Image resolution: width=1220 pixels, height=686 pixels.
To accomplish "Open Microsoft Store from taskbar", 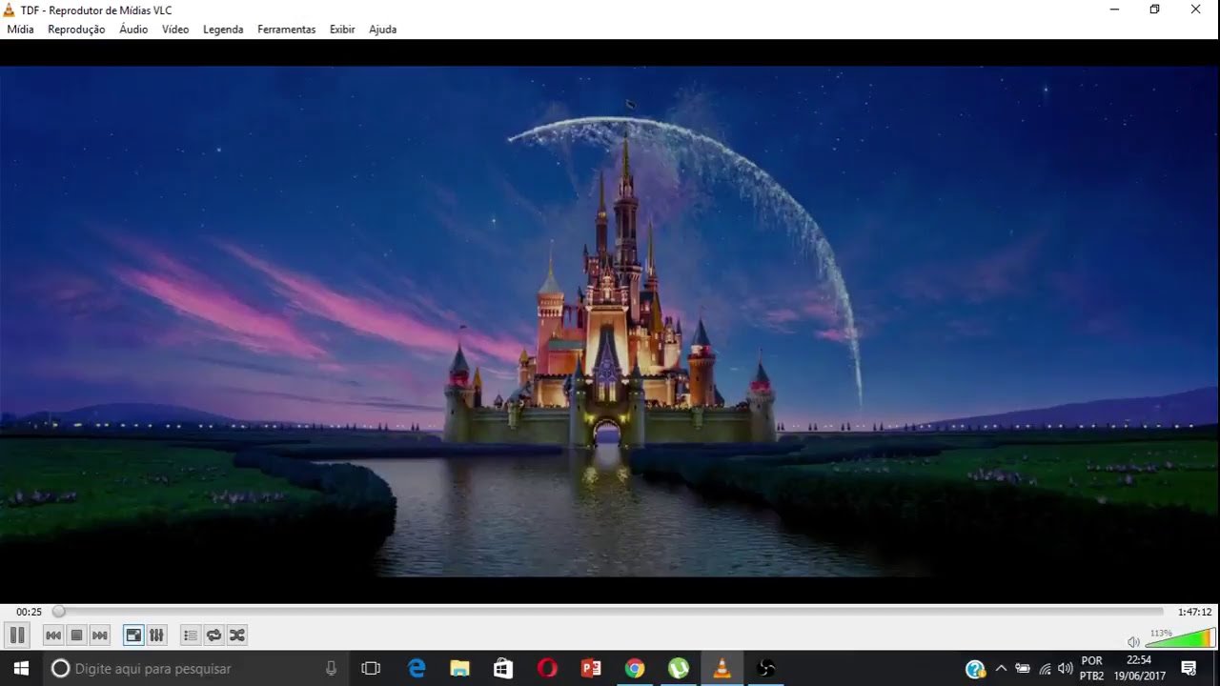I will [x=503, y=668].
